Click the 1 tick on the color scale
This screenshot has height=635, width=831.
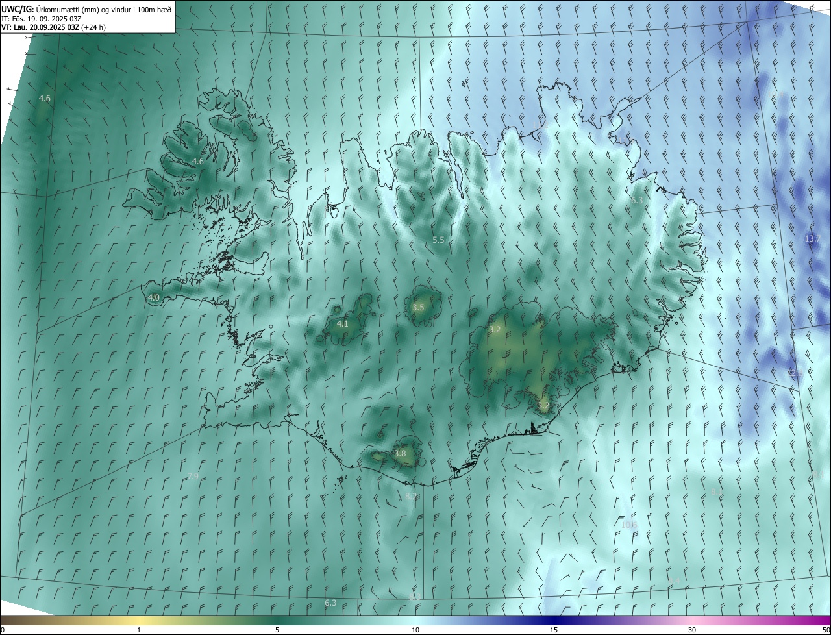[x=139, y=630]
